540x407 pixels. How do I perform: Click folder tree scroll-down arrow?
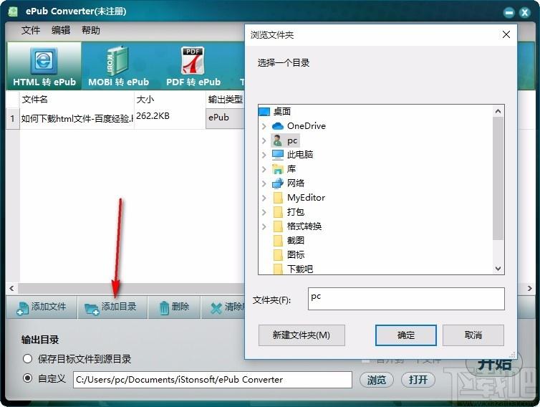(498, 269)
